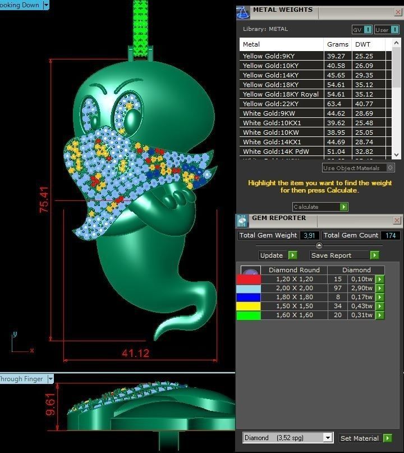
Task: Click the Total Gem Count value field
Action: pyautogui.click(x=391, y=235)
